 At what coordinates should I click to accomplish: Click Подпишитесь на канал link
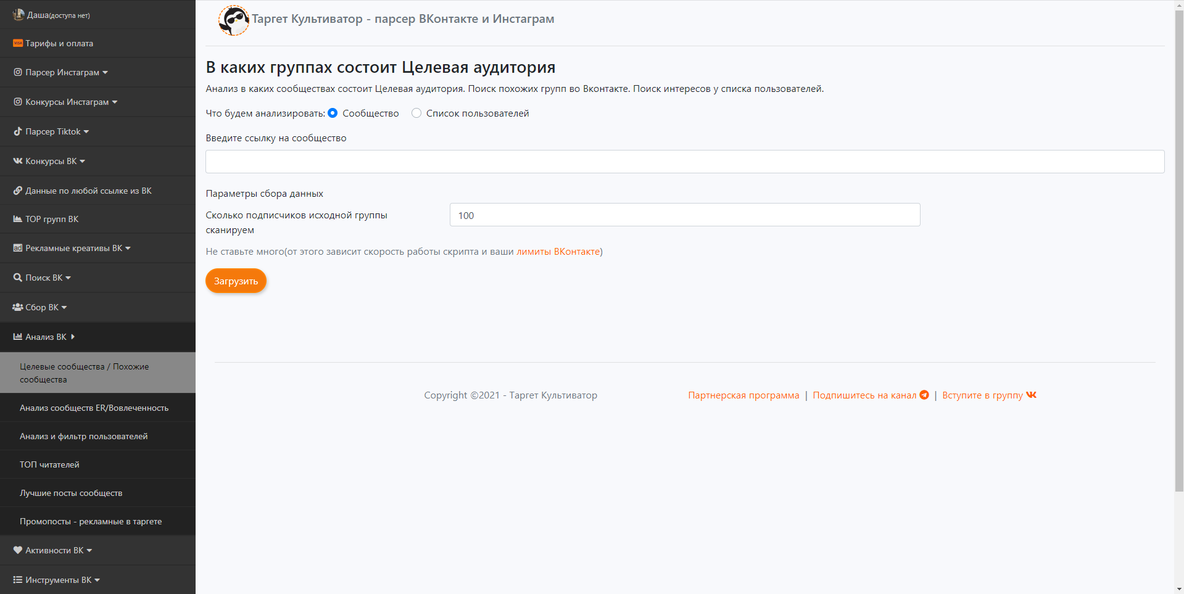pyautogui.click(x=864, y=395)
